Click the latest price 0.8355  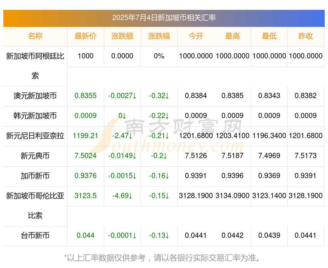tap(86, 96)
